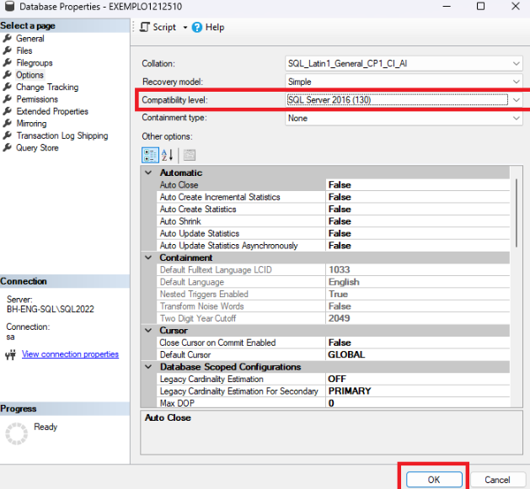Select Auto Create Incremental Statistics row

333,197
